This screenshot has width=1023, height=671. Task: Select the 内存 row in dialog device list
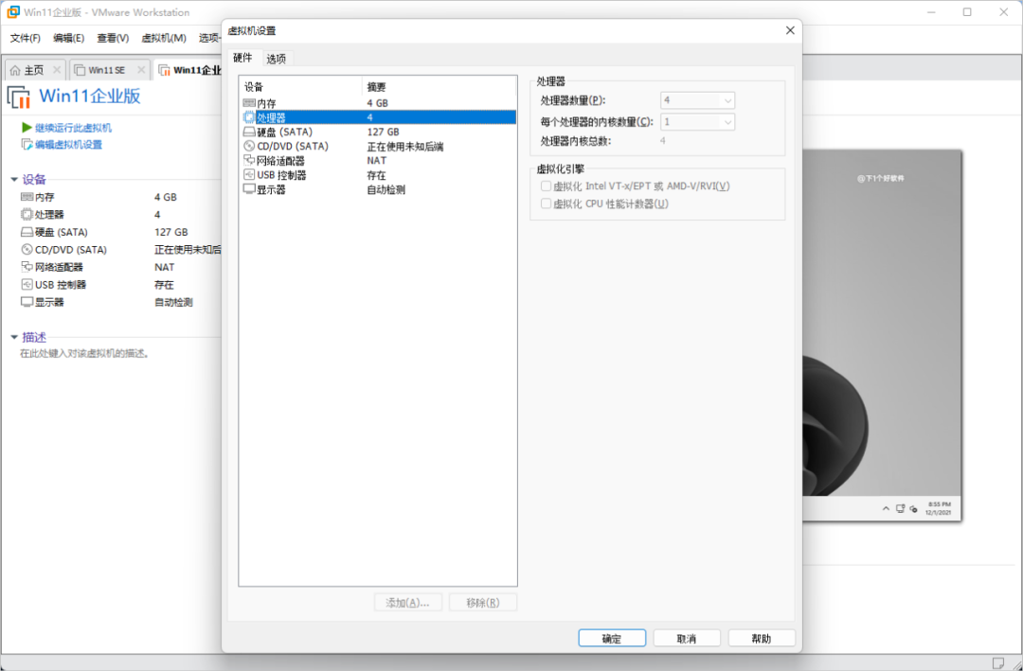pyautogui.click(x=378, y=103)
